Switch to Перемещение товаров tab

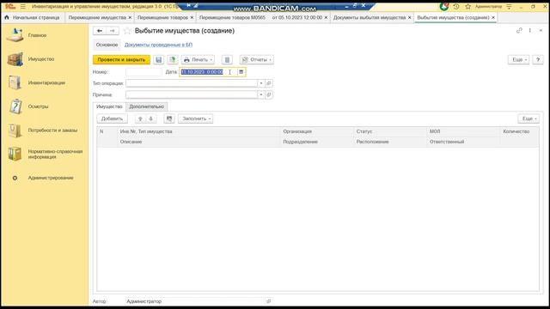(162, 17)
